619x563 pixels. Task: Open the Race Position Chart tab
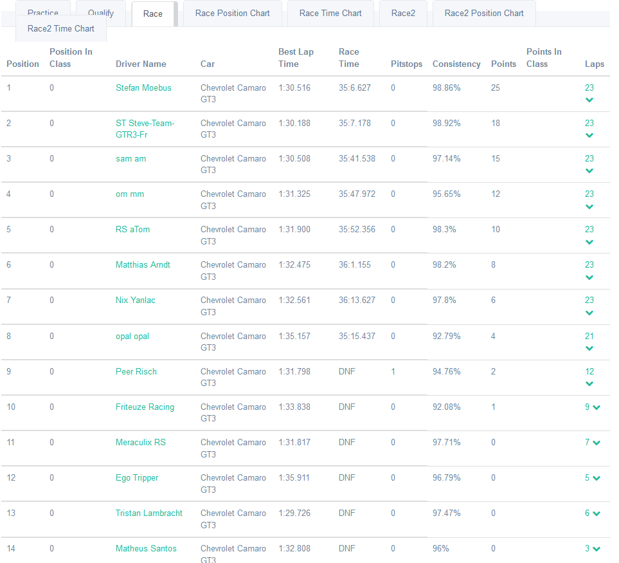(x=233, y=14)
